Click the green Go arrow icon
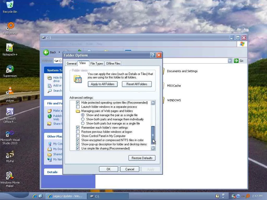Image resolution: width=267 pixels, height=200 pixels. 236,61
